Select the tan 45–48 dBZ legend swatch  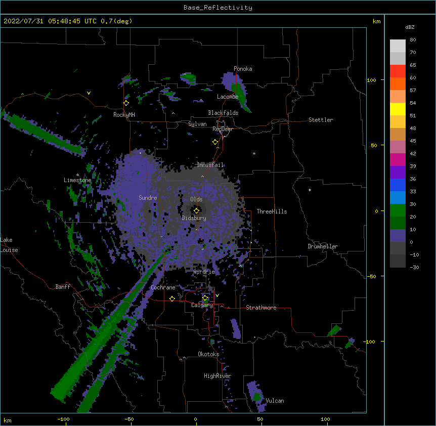point(398,134)
